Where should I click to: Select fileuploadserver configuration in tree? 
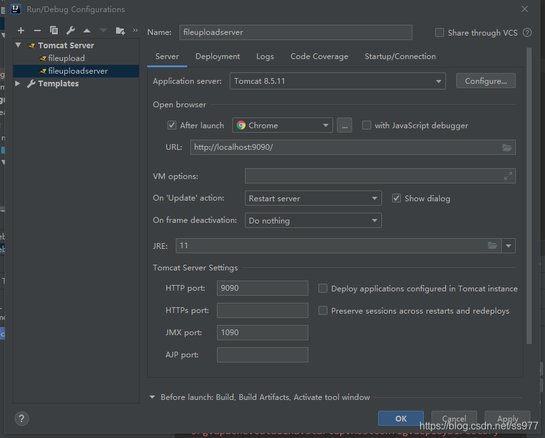[76, 71]
